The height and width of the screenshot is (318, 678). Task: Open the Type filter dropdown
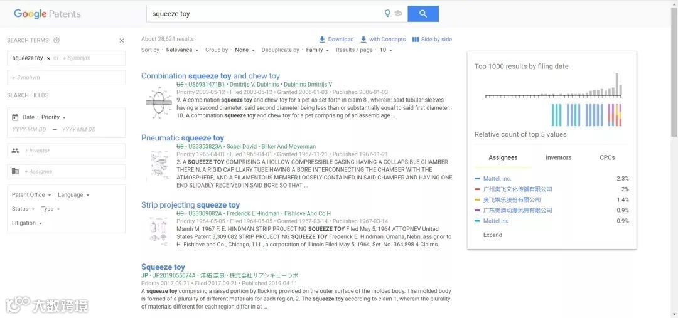51,209
